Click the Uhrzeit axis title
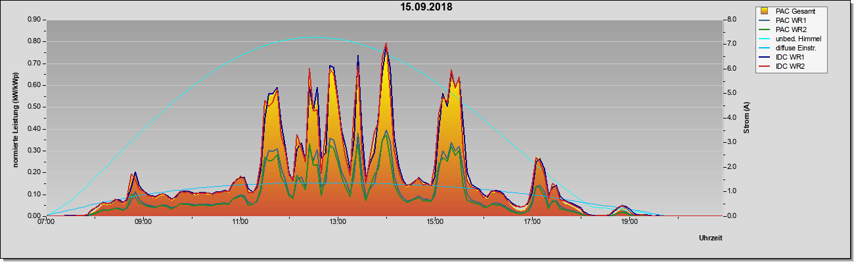The width and height of the screenshot is (854, 262). pyautogui.click(x=711, y=238)
